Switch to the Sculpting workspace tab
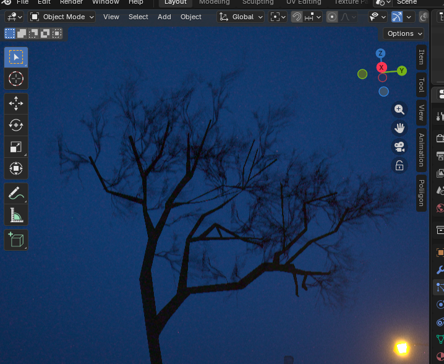Image resolution: width=444 pixels, height=364 pixels. tap(258, 2)
